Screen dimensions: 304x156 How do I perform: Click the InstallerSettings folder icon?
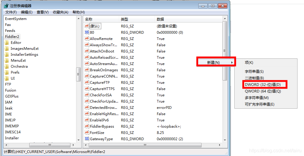(7, 55)
